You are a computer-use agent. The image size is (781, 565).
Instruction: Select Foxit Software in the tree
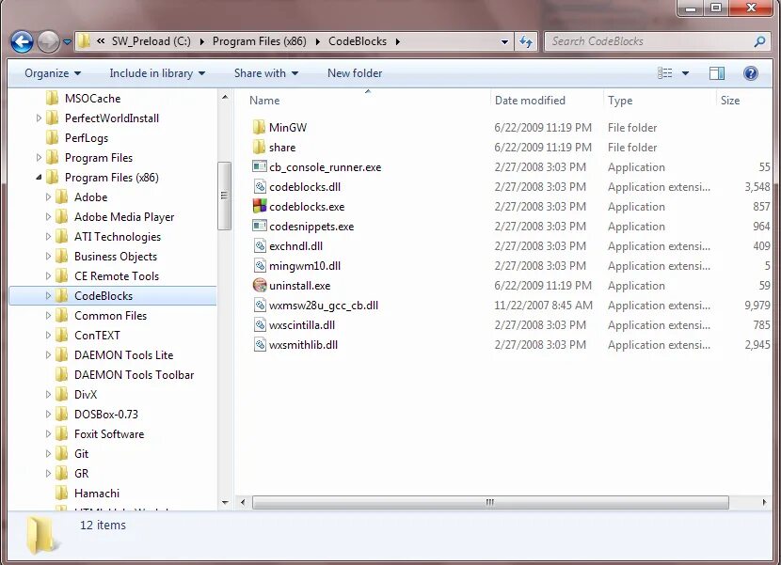click(x=109, y=434)
